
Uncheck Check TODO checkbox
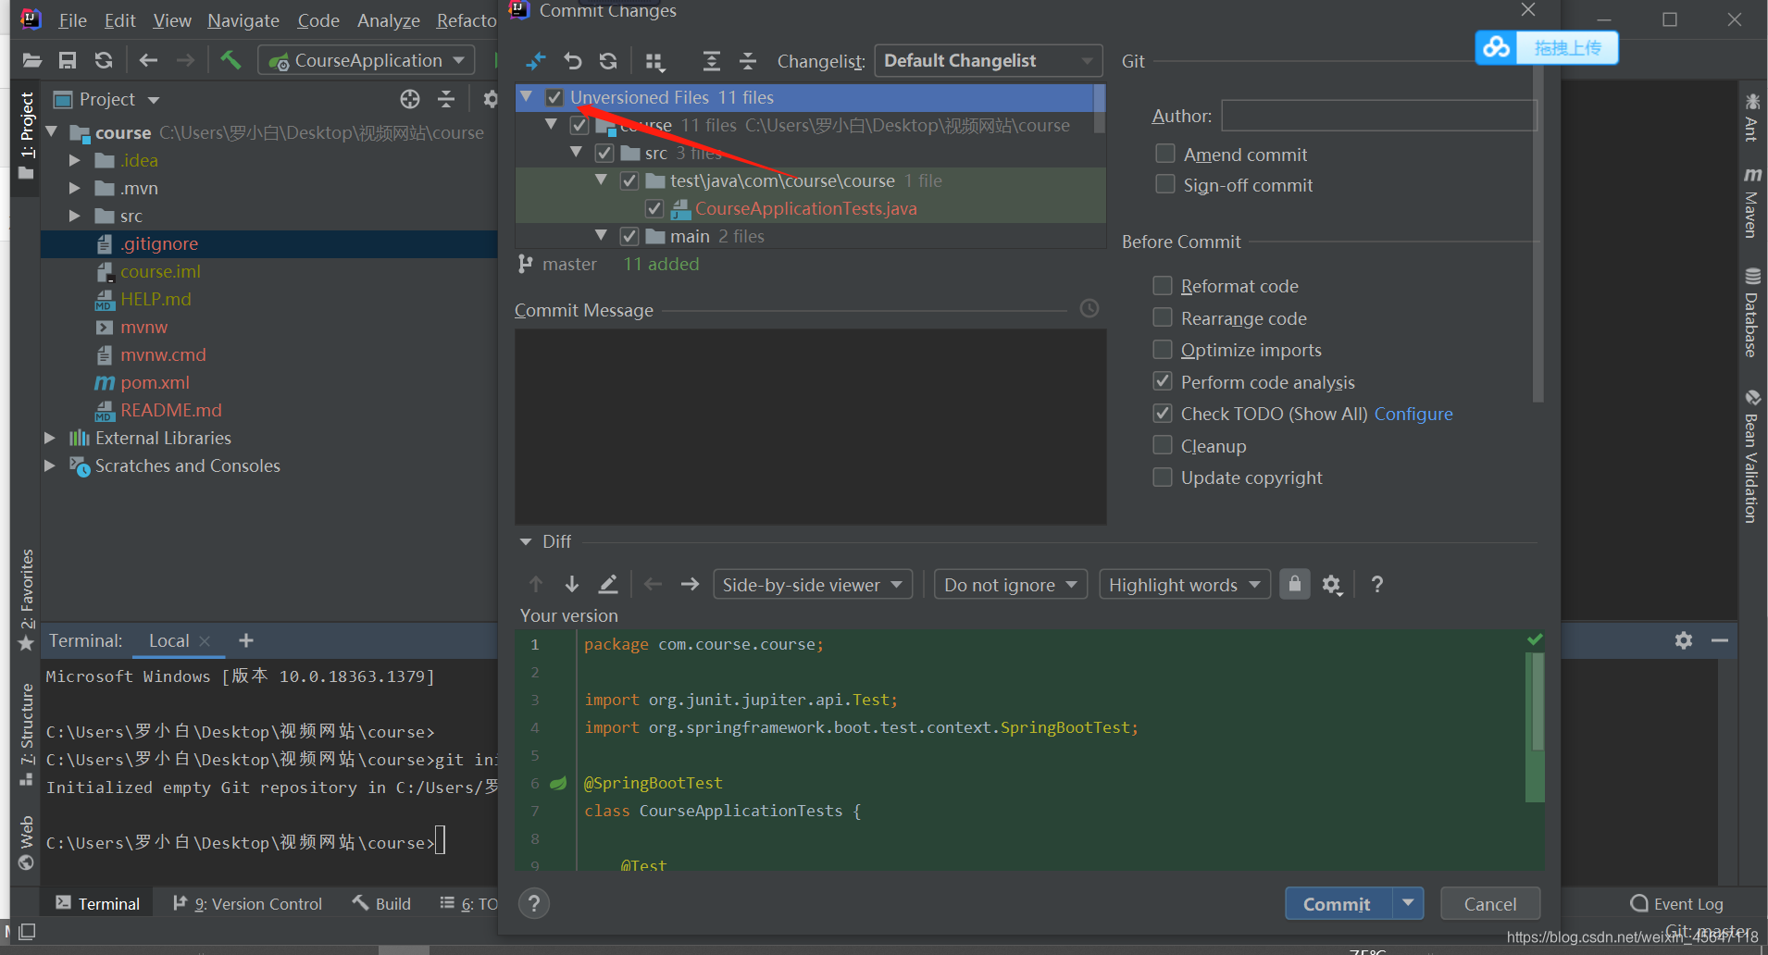[x=1163, y=414]
